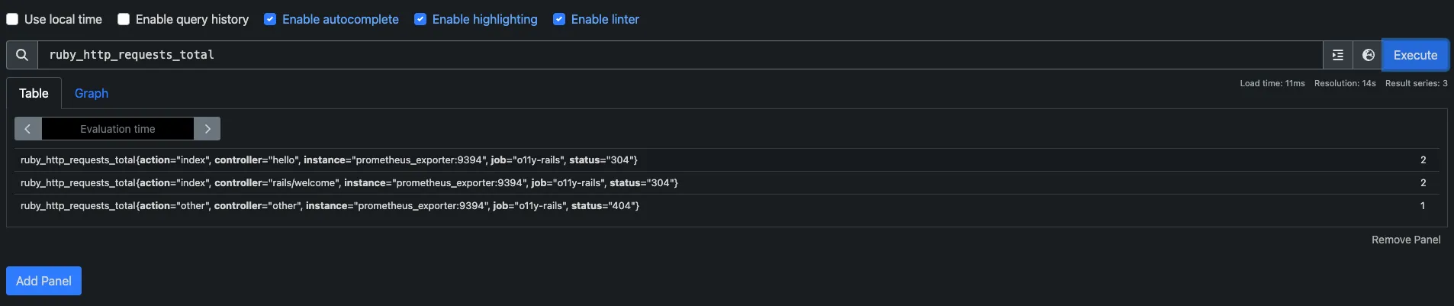This screenshot has height=306, width=1454.
Task: Enable the Use local time checkbox
Action: (12, 19)
